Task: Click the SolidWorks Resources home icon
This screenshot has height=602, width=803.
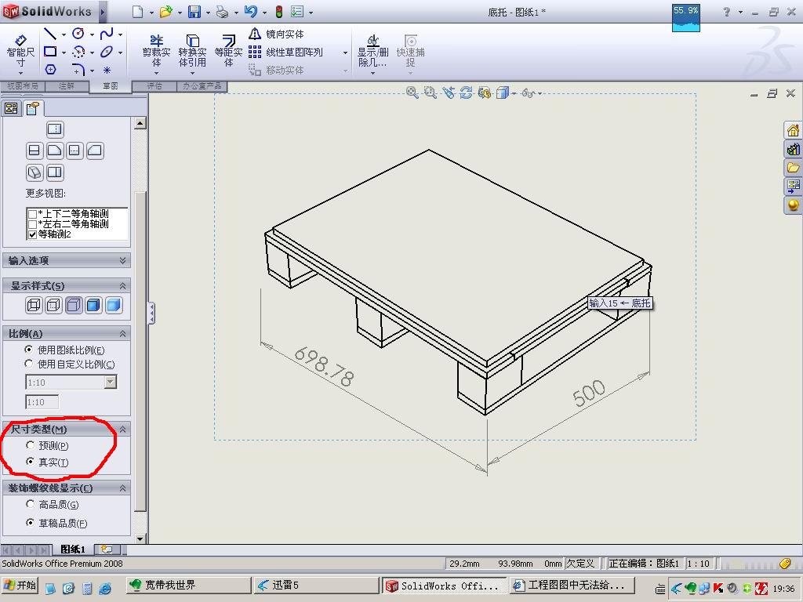Action: pyautogui.click(x=793, y=130)
